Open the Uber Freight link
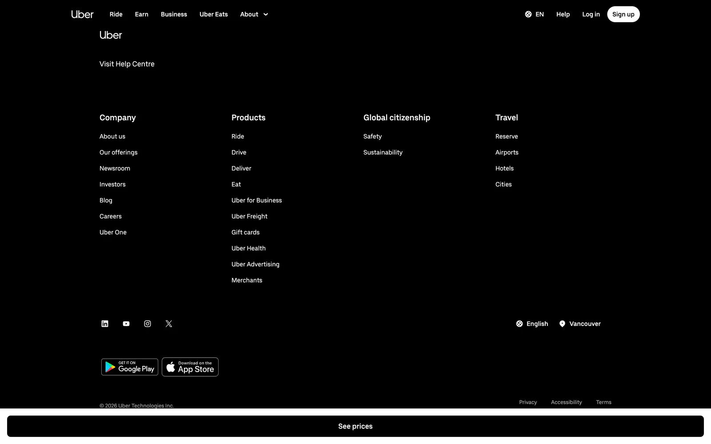Screen dimensions: 711x444 pyautogui.click(x=249, y=216)
